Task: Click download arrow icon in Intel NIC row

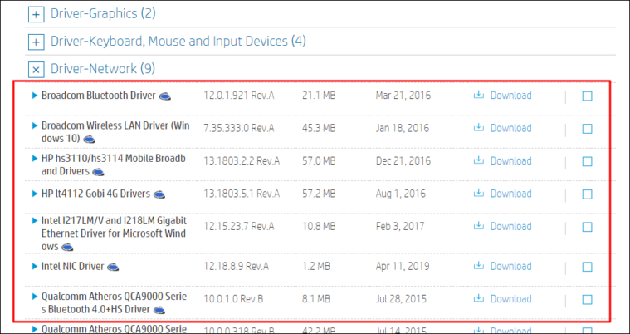Action: pyautogui.click(x=479, y=266)
